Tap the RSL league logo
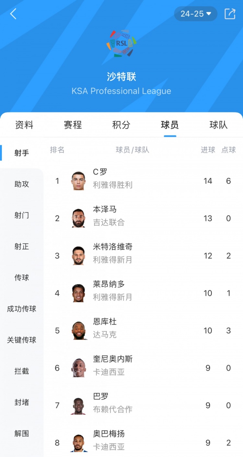 [x=121, y=43]
